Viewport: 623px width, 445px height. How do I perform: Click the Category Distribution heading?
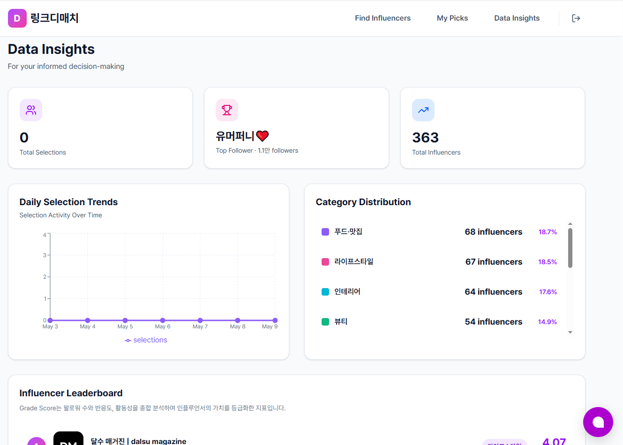point(363,202)
